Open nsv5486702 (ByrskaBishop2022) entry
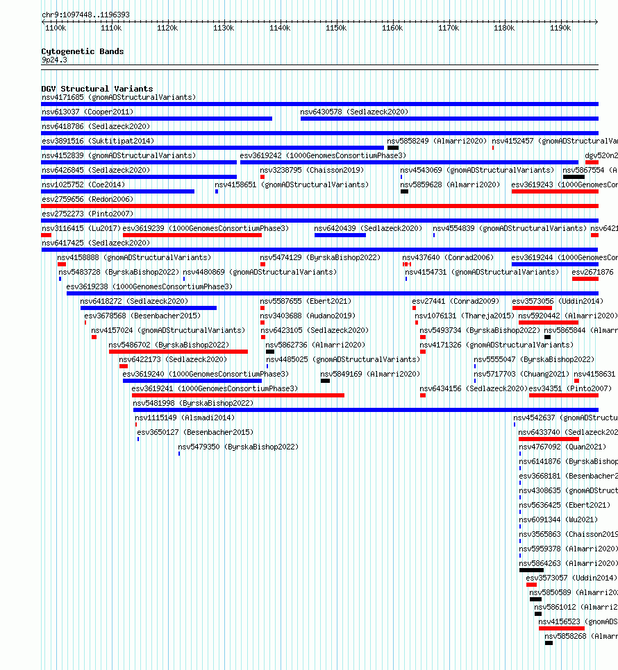The image size is (618, 670). (169, 345)
